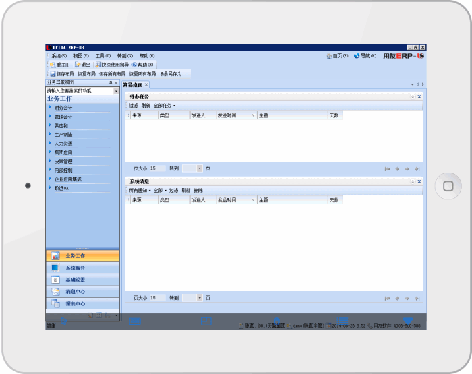Open the 工具 menu
The width and height of the screenshot is (472, 374).
pyautogui.click(x=102, y=56)
